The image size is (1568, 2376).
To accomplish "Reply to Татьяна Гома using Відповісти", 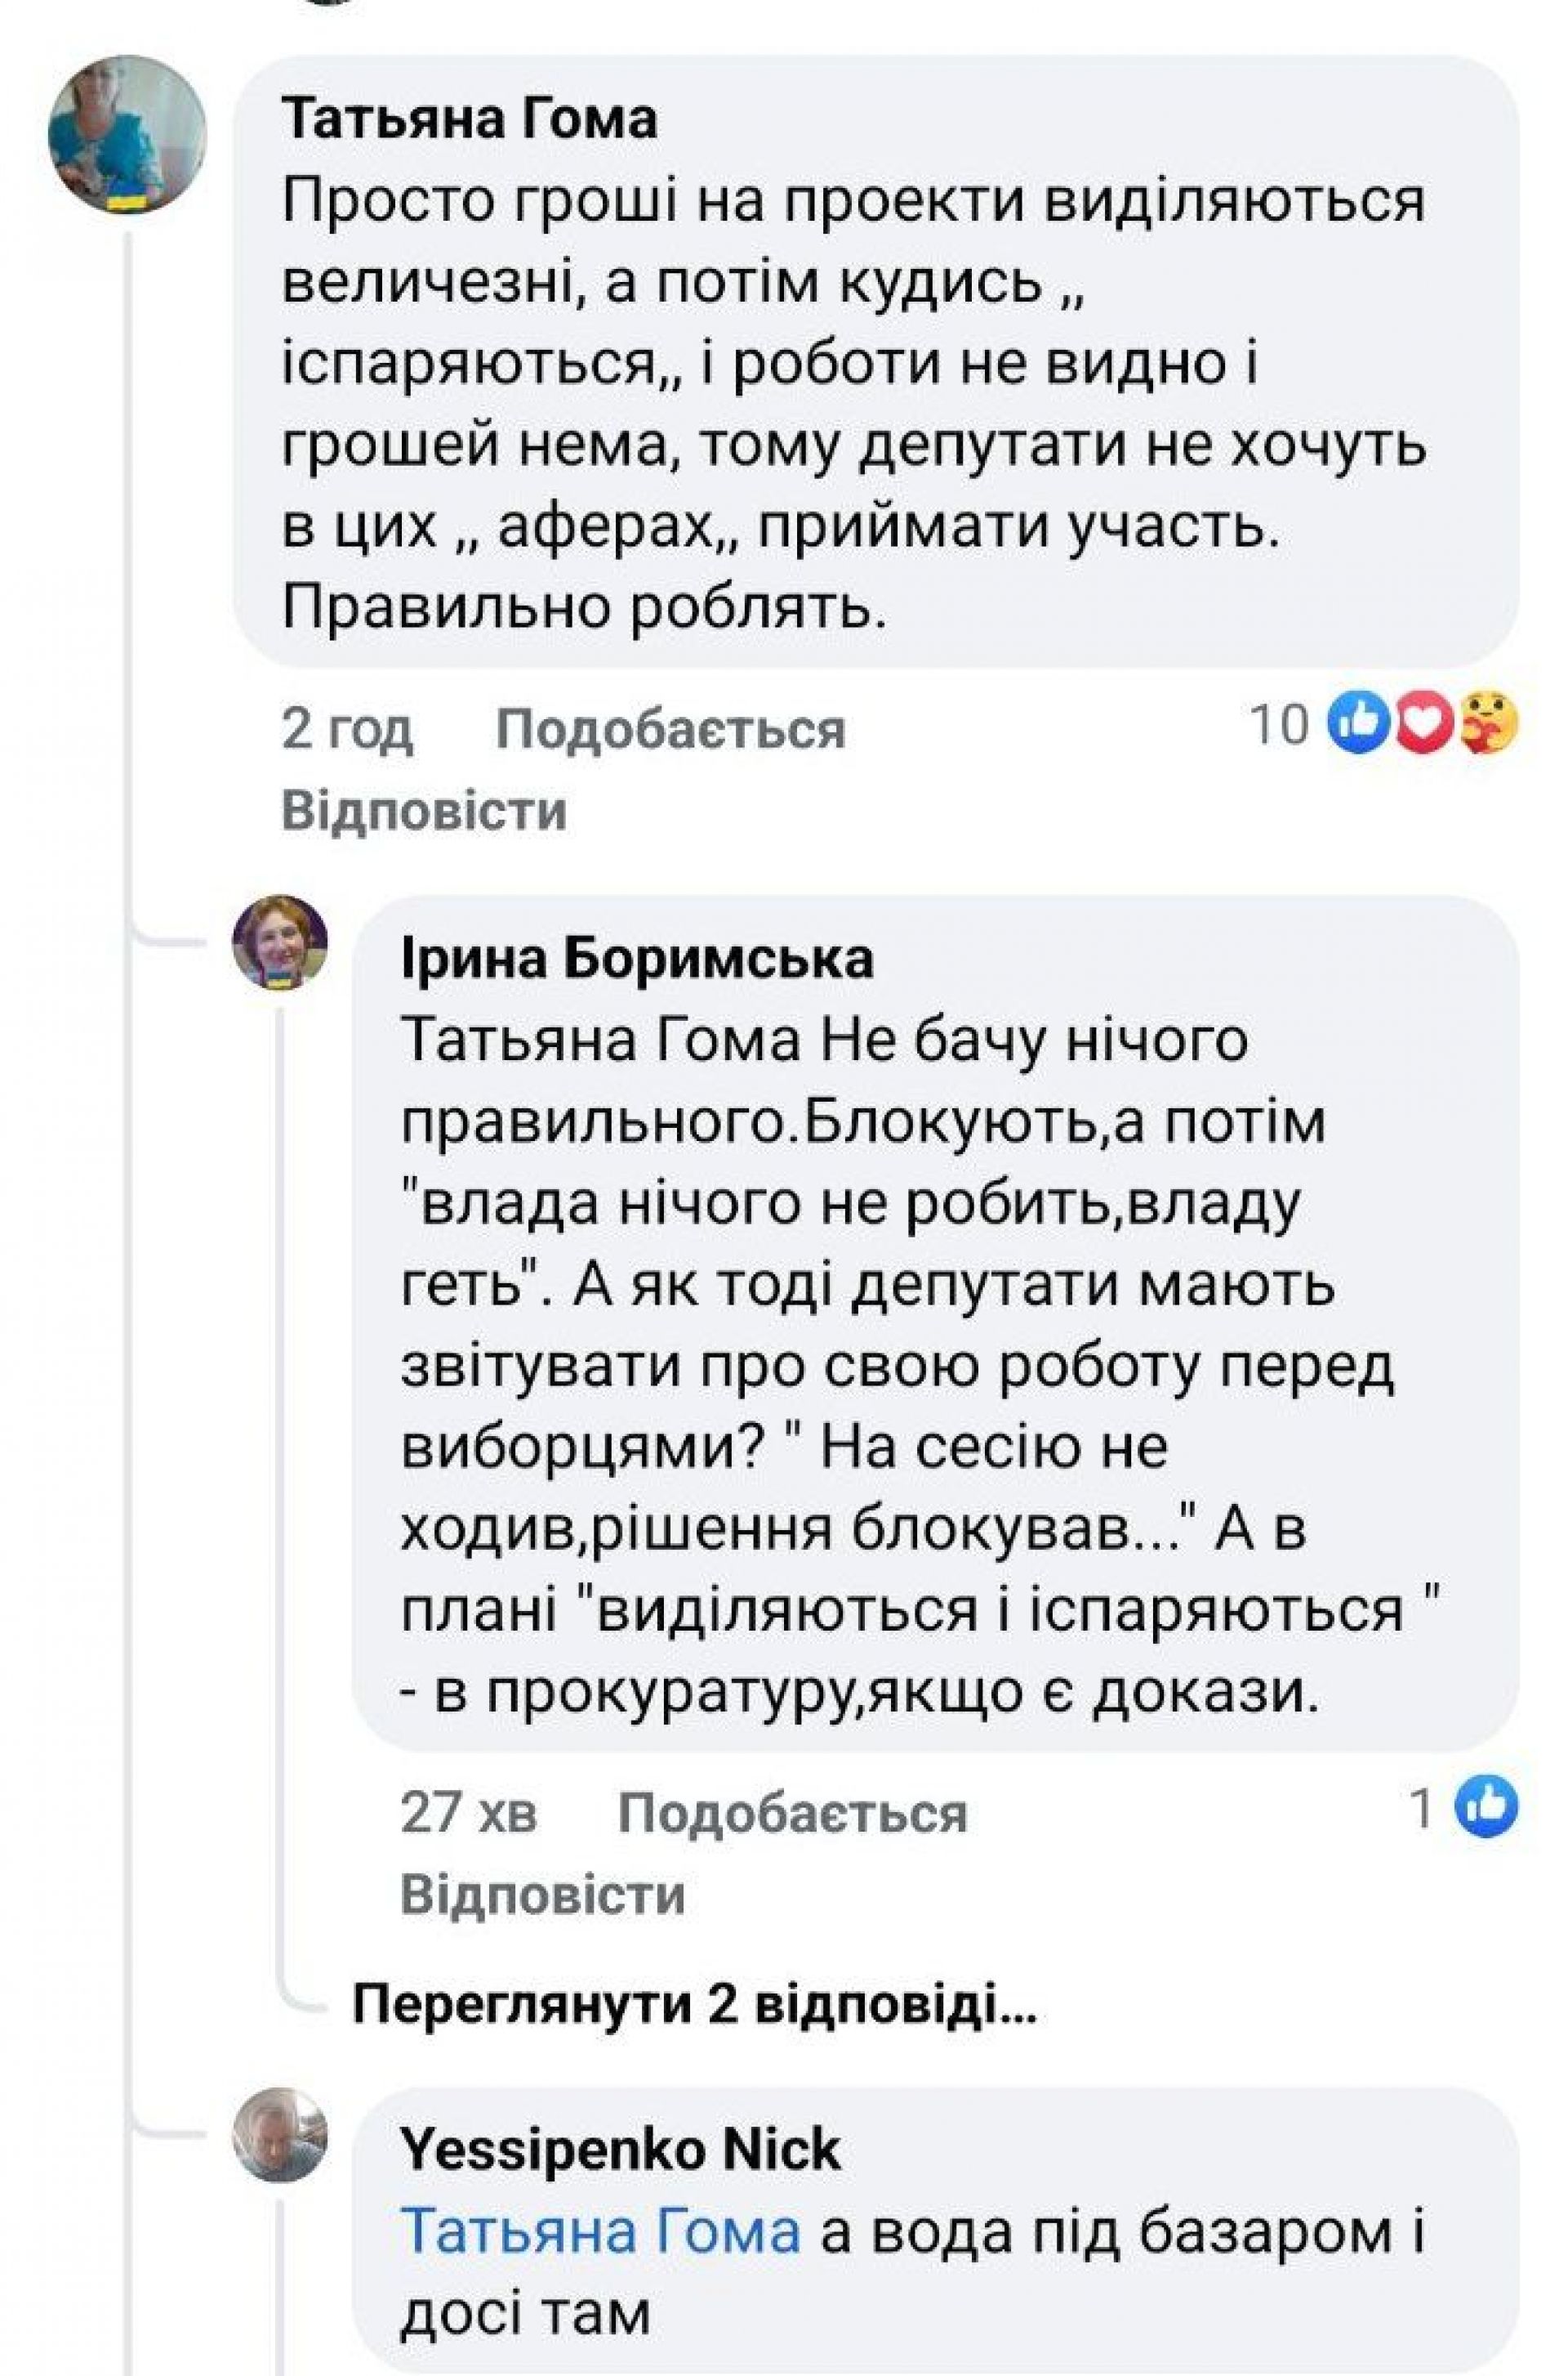I will (x=424, y=811).
